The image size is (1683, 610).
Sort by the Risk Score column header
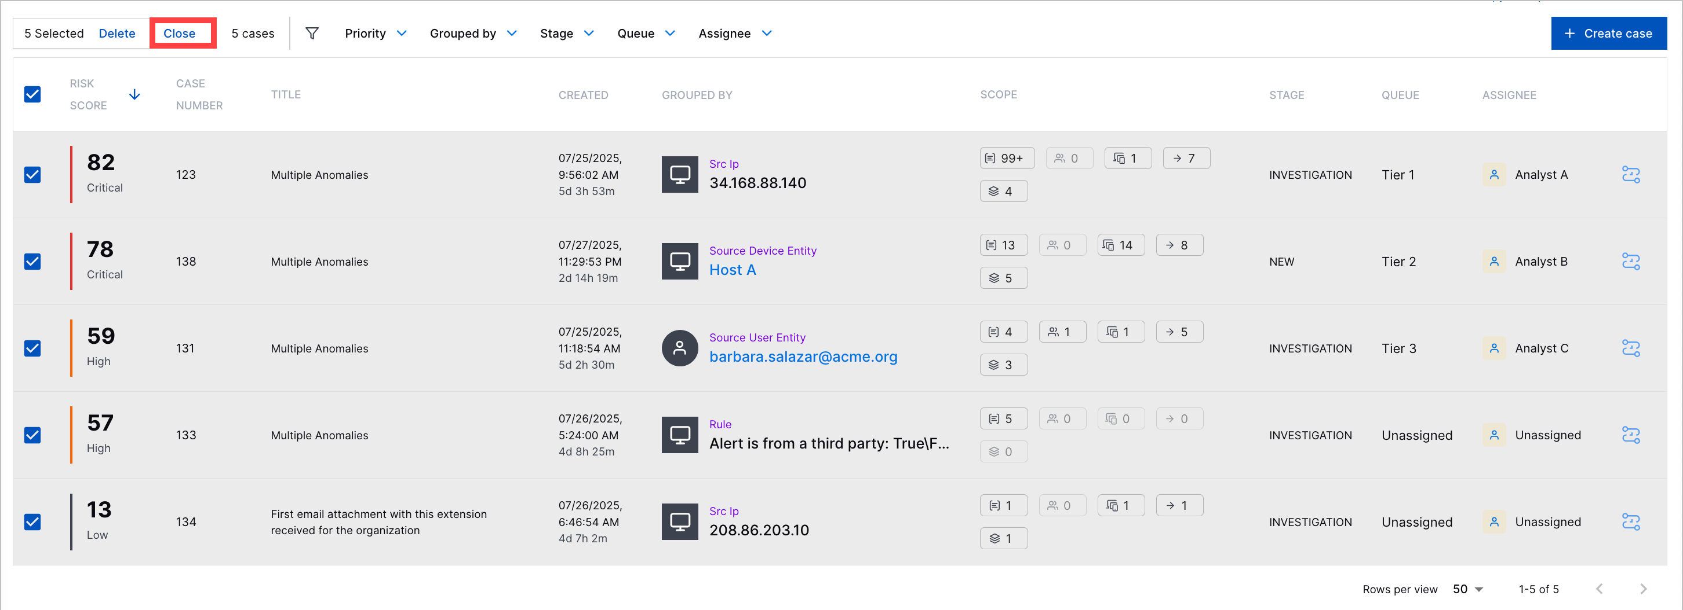[88, 94]
